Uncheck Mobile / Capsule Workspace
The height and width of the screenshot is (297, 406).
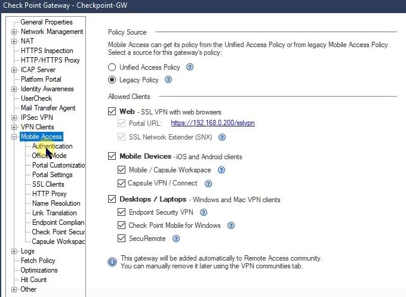[x=121, y=170]
